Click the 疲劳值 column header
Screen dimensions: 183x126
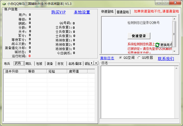pos(77,71)
